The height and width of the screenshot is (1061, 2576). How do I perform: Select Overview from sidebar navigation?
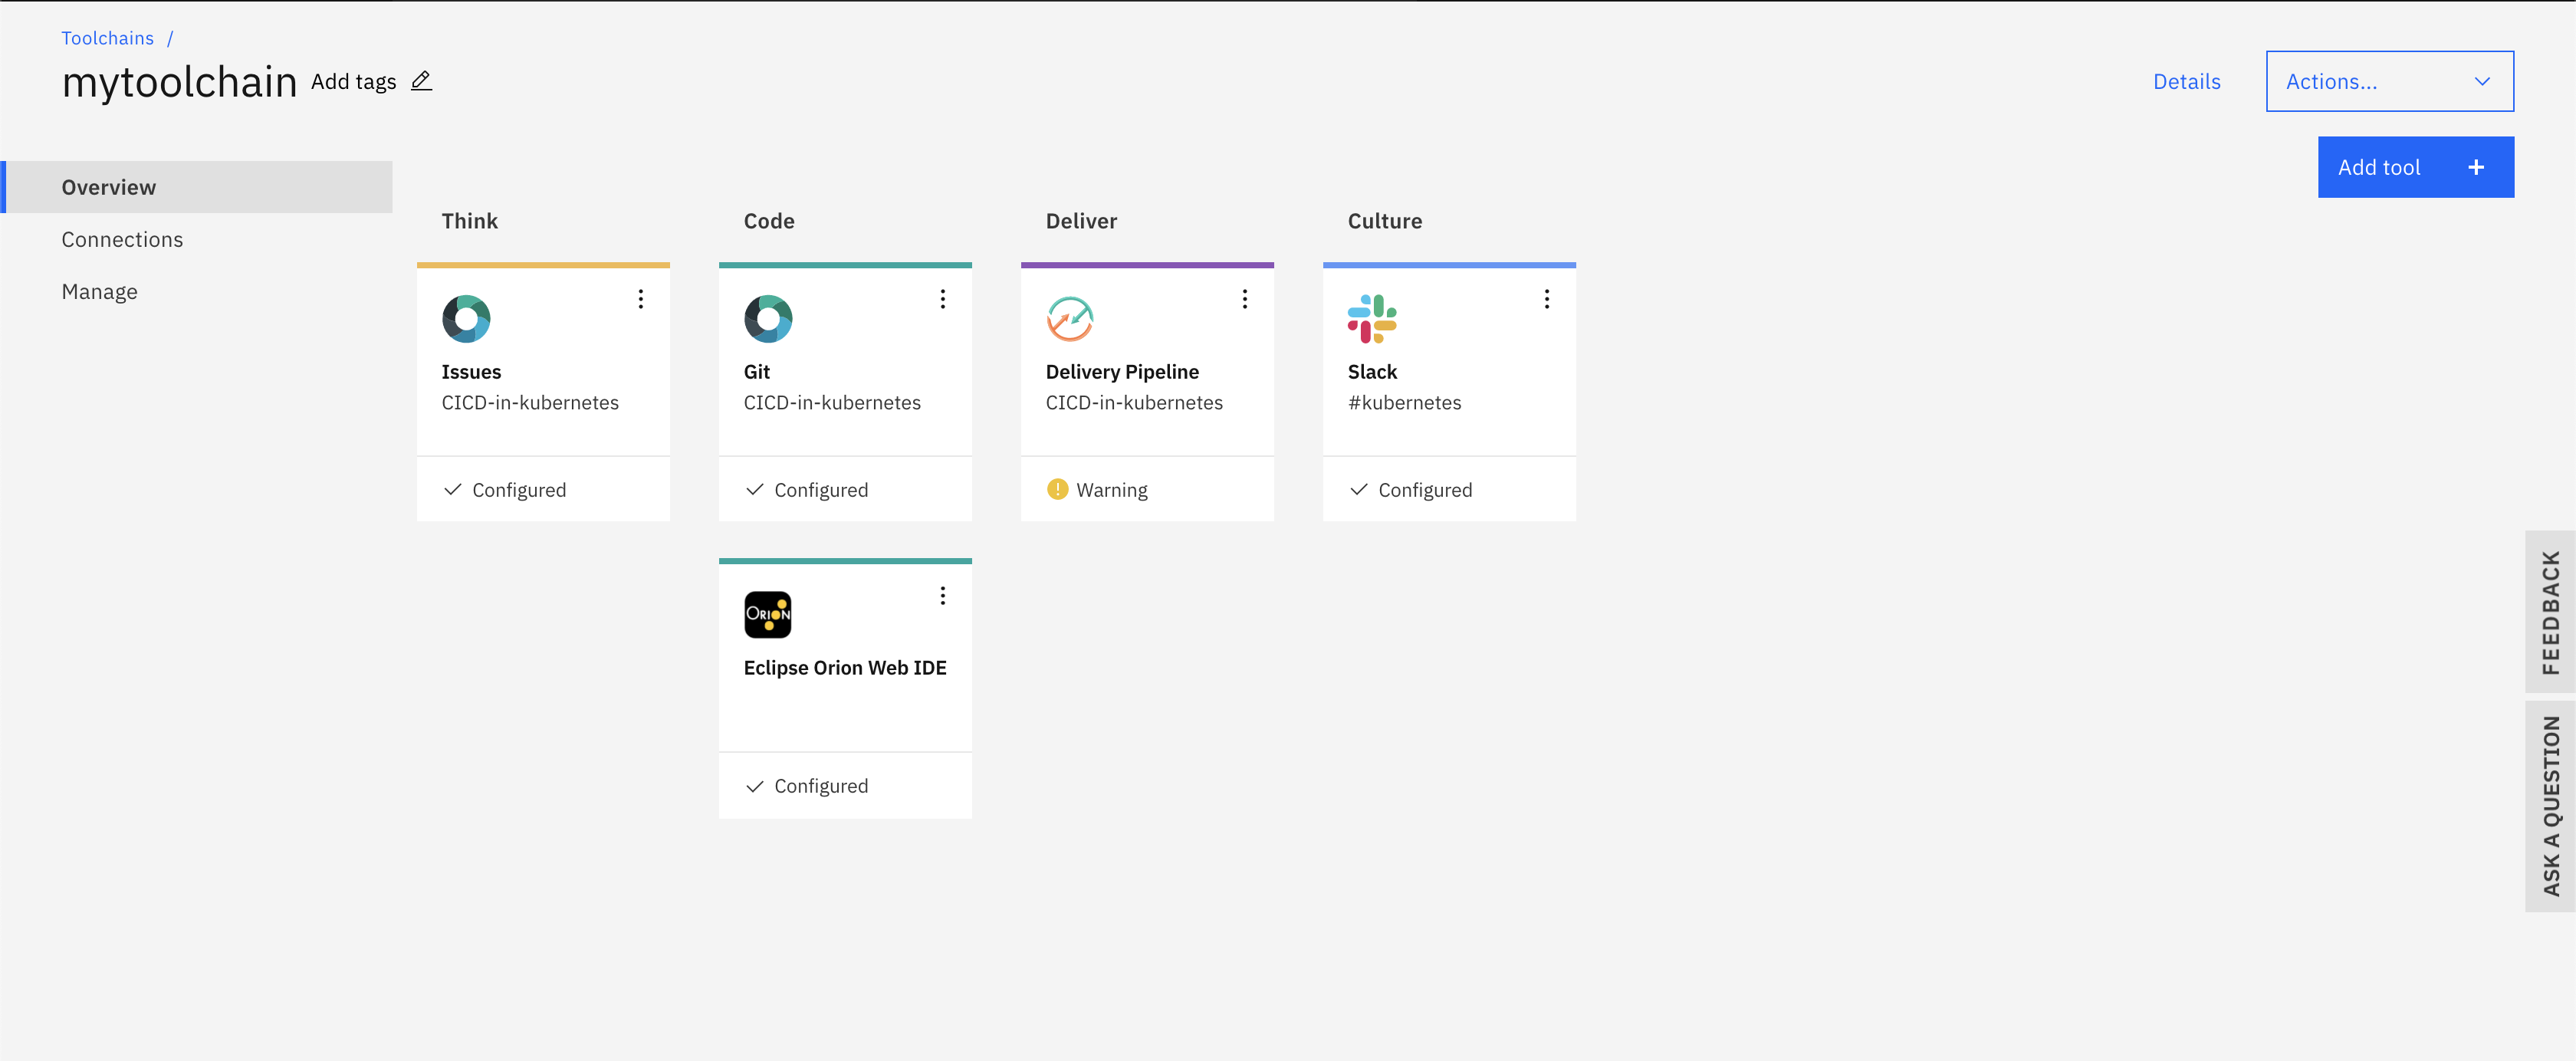(x=107, y=186)
